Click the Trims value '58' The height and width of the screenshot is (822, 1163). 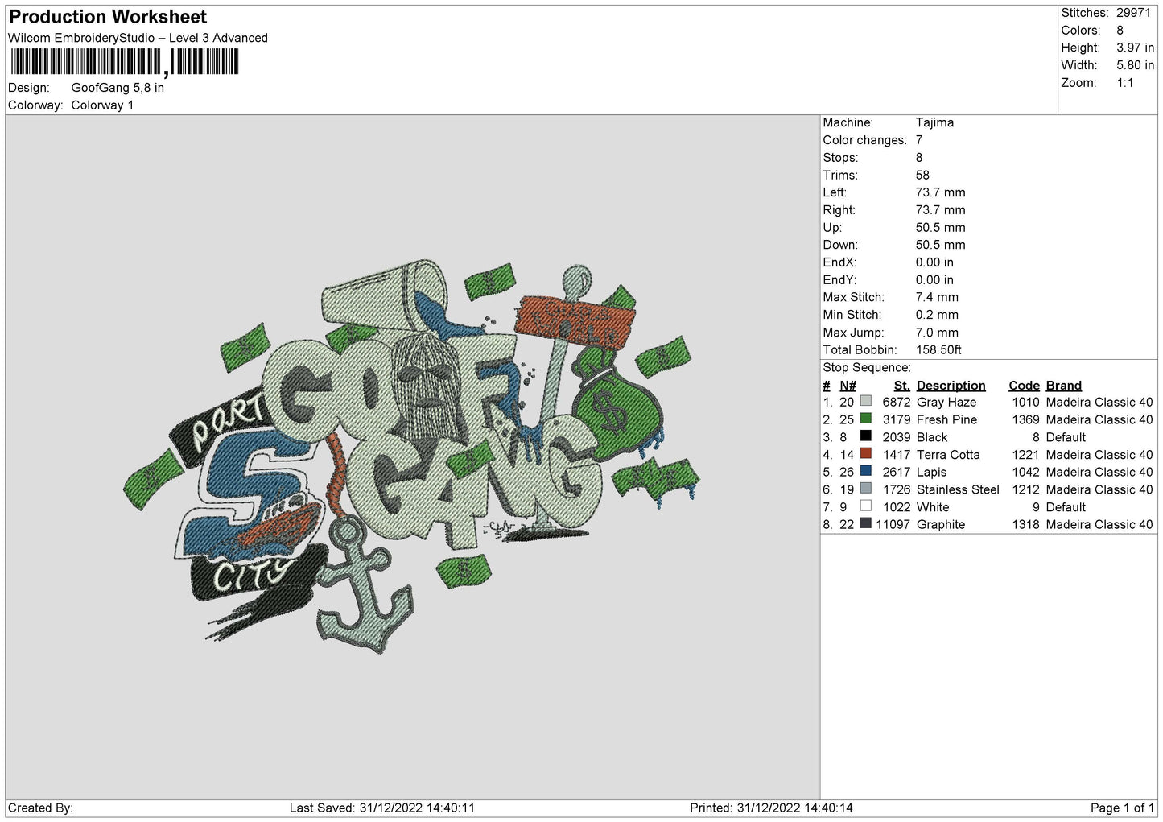922,175
